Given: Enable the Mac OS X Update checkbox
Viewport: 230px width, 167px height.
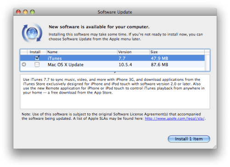Looking at the screenshot, I should pyautogui.click(x=37, y=65).
